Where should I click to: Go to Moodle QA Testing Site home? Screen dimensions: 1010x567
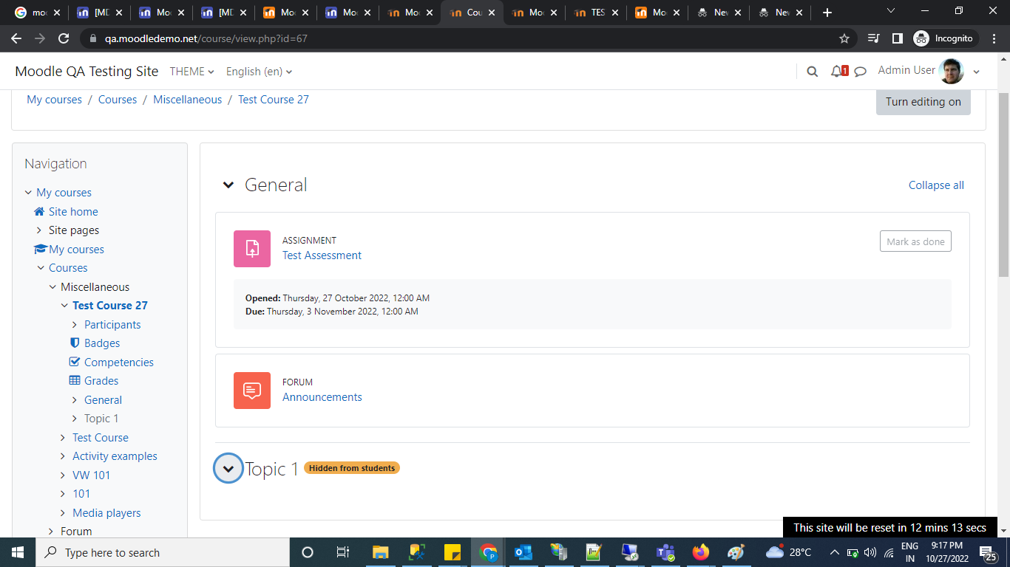pyautogui.click(x=87, y=72)
